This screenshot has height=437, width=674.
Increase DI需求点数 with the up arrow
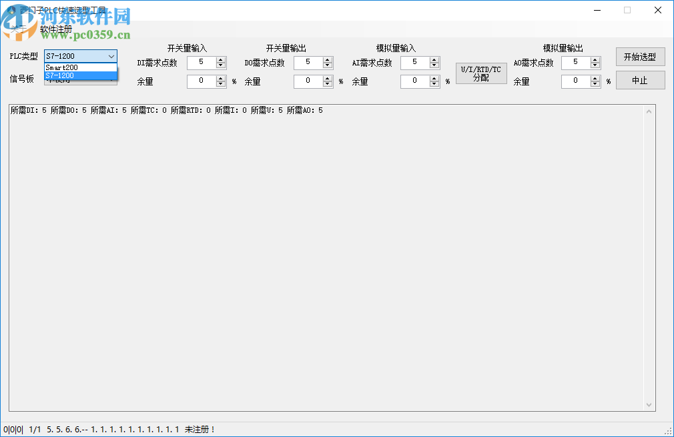[220, 60]
